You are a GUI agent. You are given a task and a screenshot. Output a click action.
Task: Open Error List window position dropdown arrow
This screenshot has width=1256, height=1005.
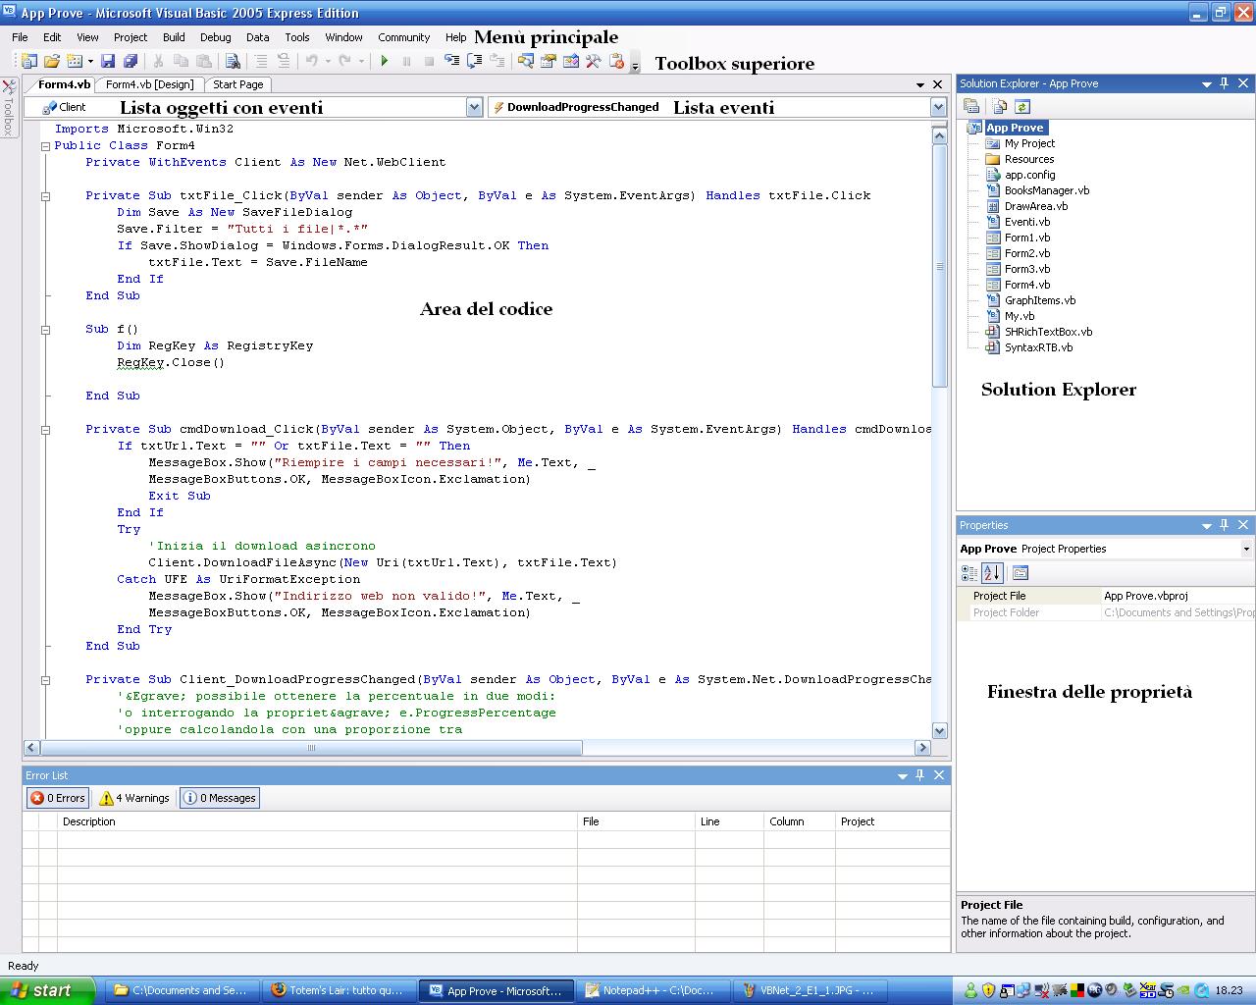pyautogui.click(x=903, y=776)
